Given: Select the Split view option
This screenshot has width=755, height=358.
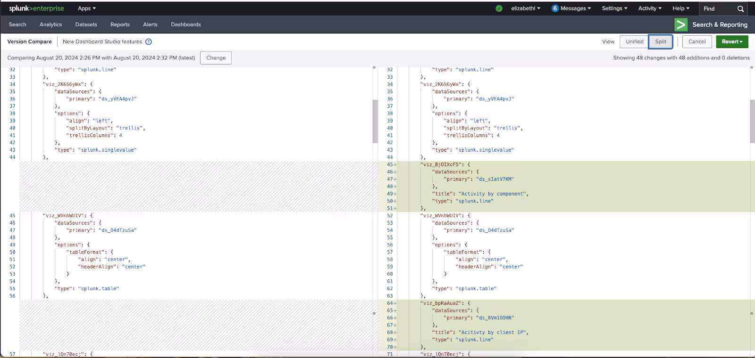Looking at the screenshot, I should coord(661,41).
